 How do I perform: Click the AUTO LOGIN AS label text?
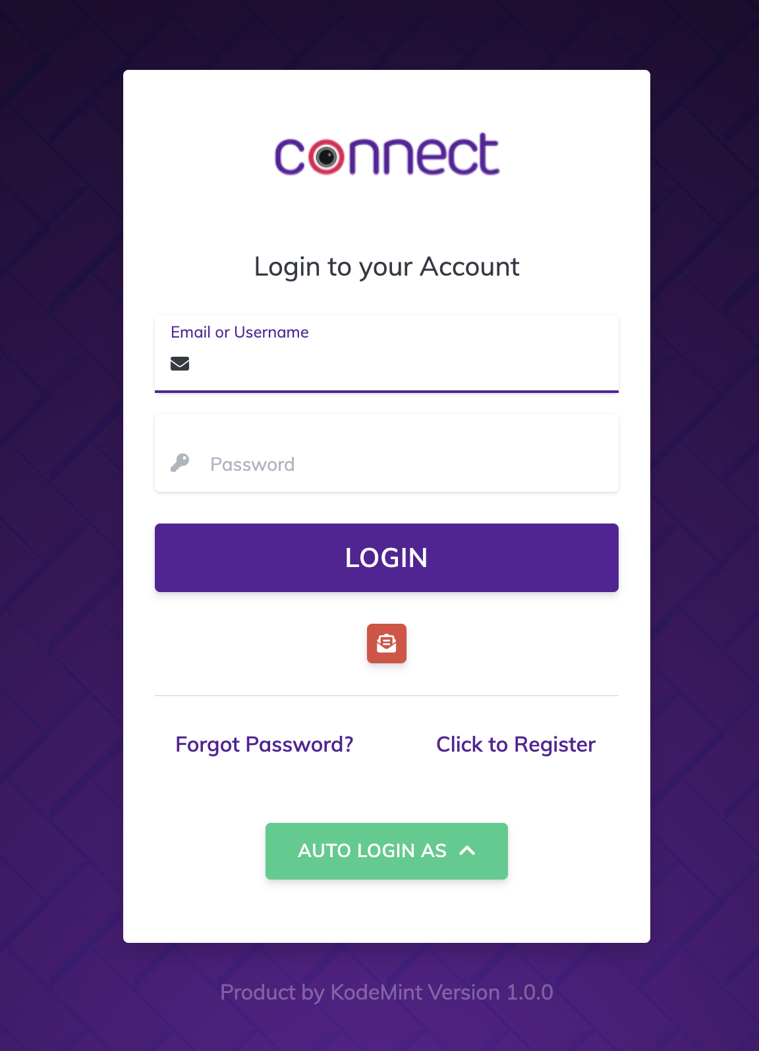point(372,851)
